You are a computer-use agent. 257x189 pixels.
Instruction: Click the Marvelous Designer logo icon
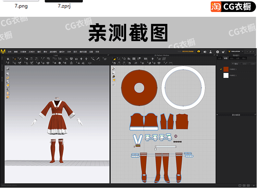(3, 51)
